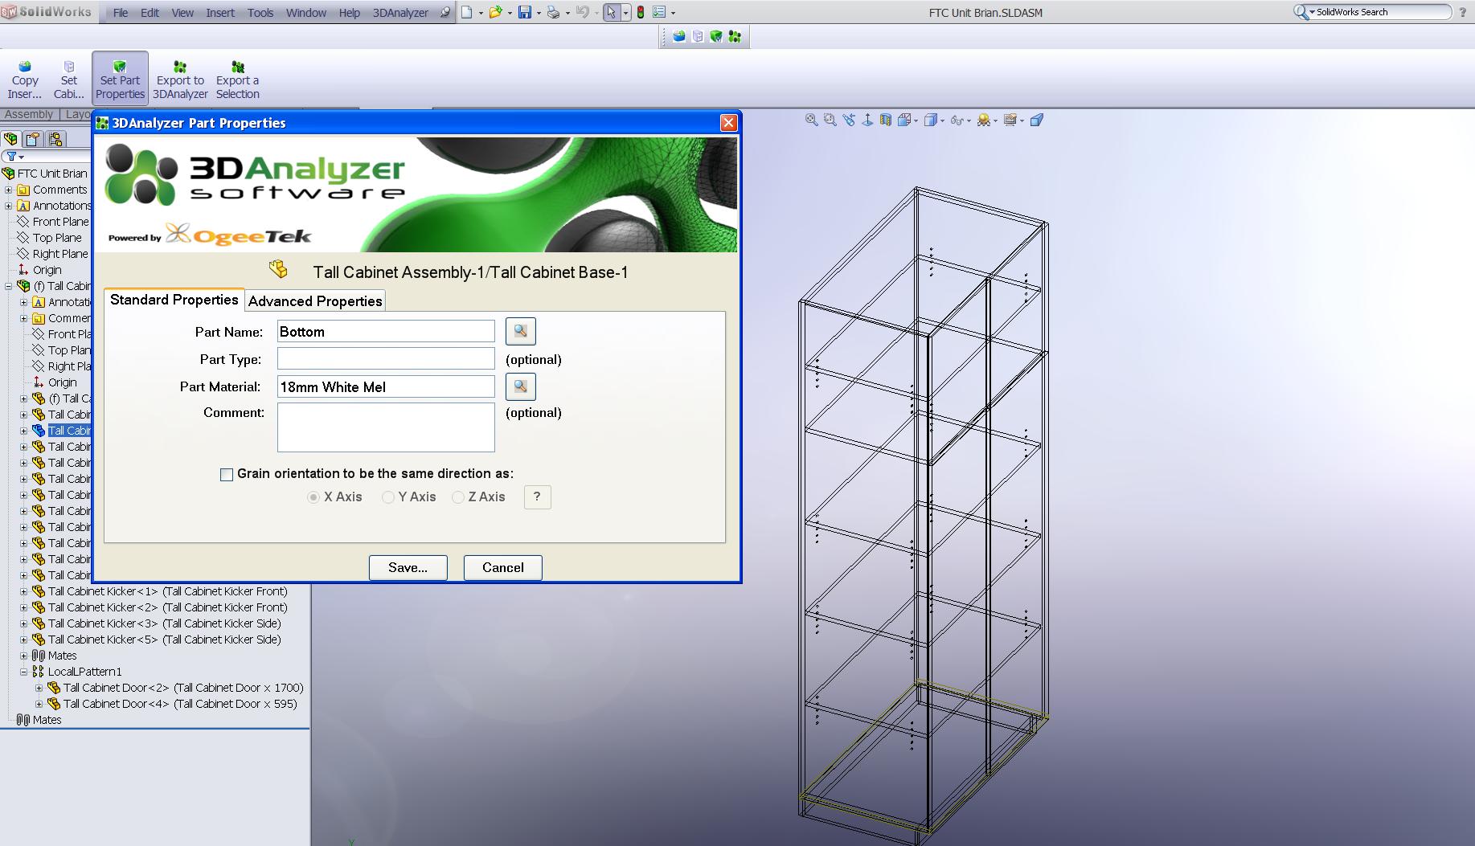This screenshot has width=1475, height=846.
Task: Click the Save floppy disk icon
Action: 525,12
